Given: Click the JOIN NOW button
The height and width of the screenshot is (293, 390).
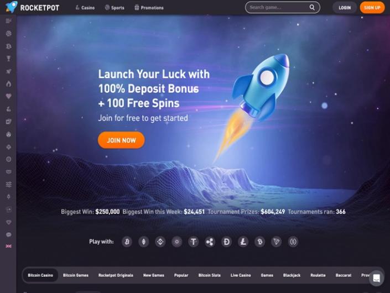Looking at the screenshot, I should coord(121,140).
